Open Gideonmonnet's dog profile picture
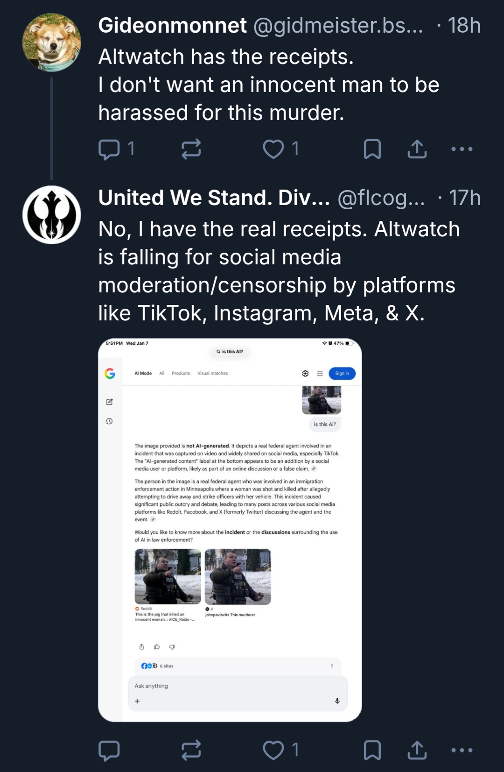 pyautogui.click(x=52, y=42)
